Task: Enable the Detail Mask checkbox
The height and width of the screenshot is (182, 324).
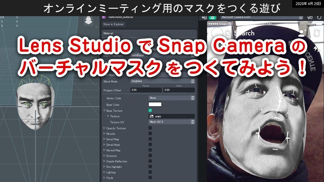Action: 150,145
